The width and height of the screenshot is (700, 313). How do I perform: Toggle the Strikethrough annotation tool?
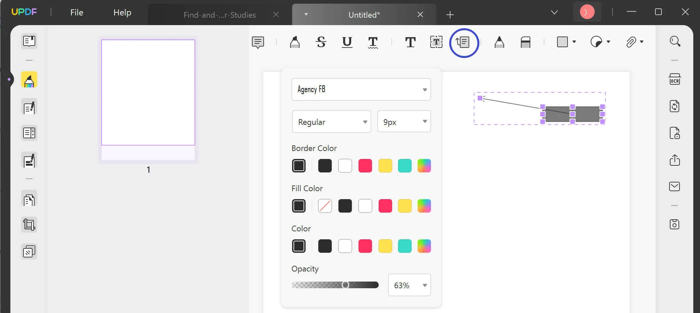[320, 42]
